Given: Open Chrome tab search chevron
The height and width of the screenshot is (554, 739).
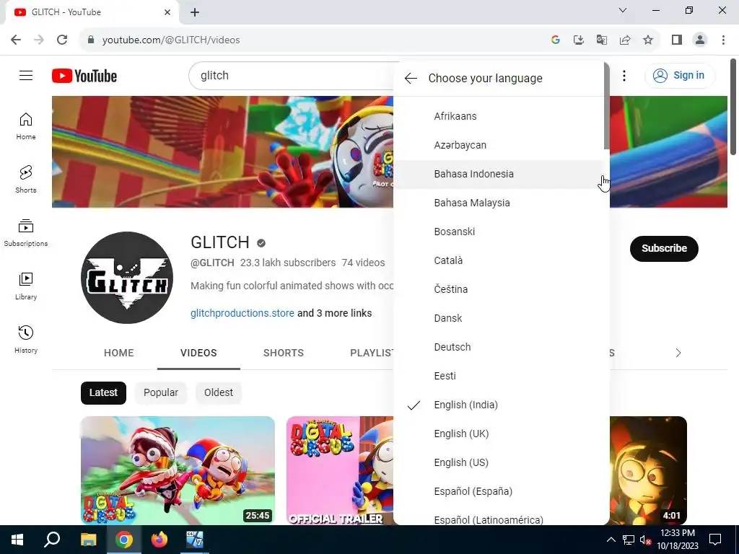Looking at the screenshot, I should click(x=623, y=10).
